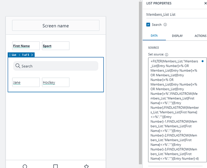Click the info icon beside Search checkbox
207x168 pixels.
165,25
